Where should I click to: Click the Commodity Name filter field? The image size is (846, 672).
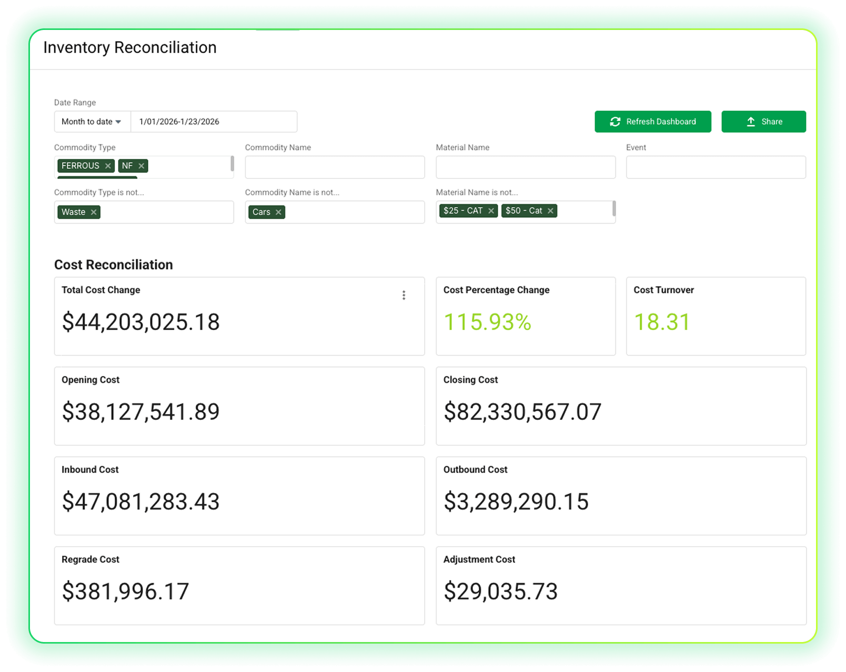335,167
